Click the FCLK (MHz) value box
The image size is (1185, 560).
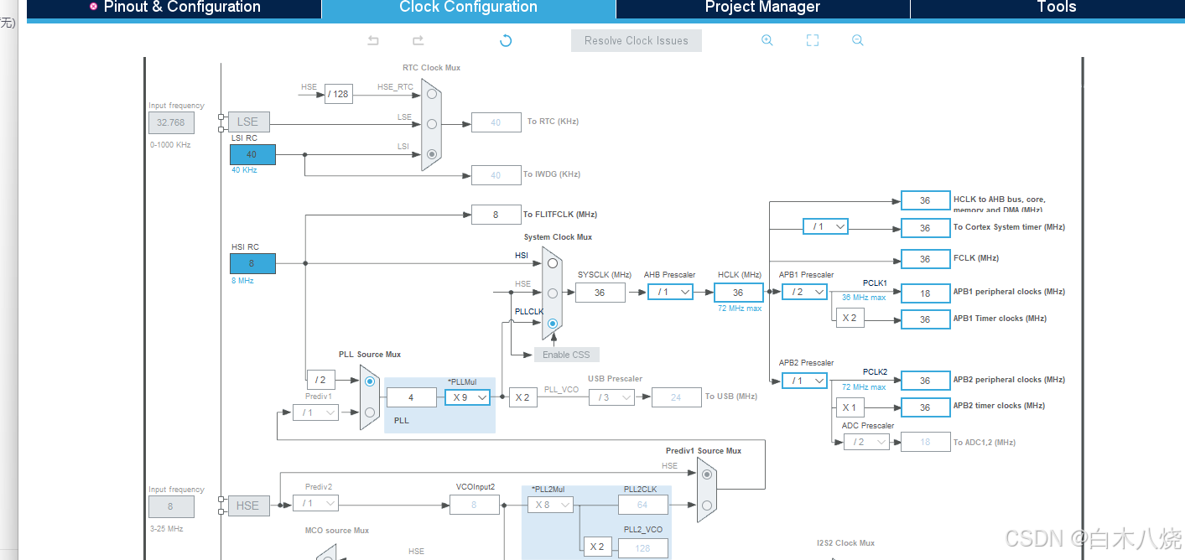[x=925, y=259]
